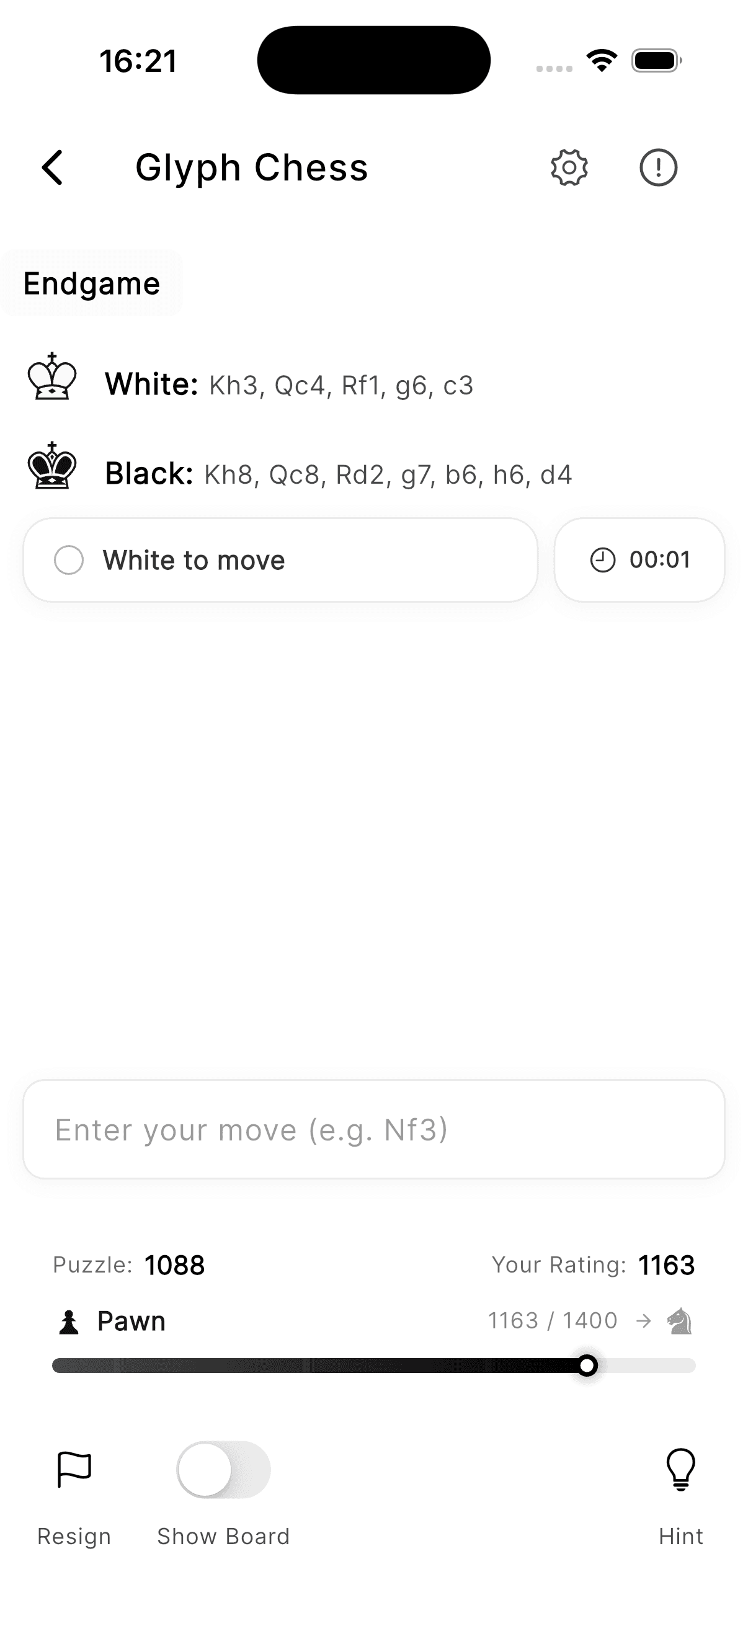748x1626 pixels.
Task: Select the Resign flag icon
Action: (73, 1471)
